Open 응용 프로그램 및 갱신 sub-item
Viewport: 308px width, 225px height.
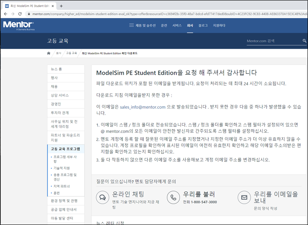pyautogui.click(x=65, y=177)
